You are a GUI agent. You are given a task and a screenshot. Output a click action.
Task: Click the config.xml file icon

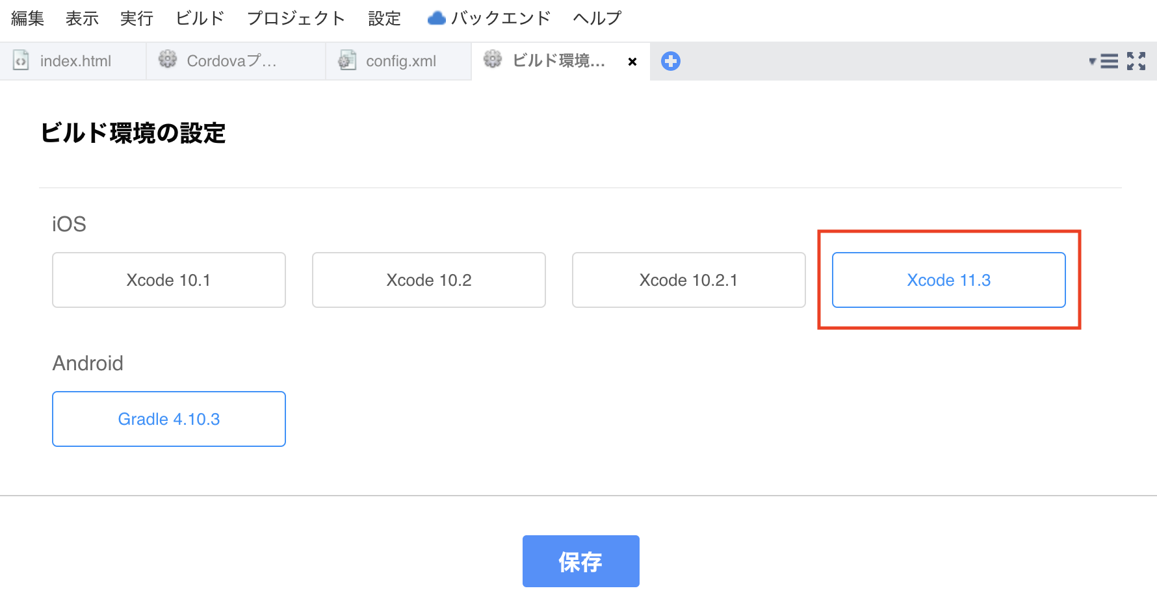tap(347, 60)
